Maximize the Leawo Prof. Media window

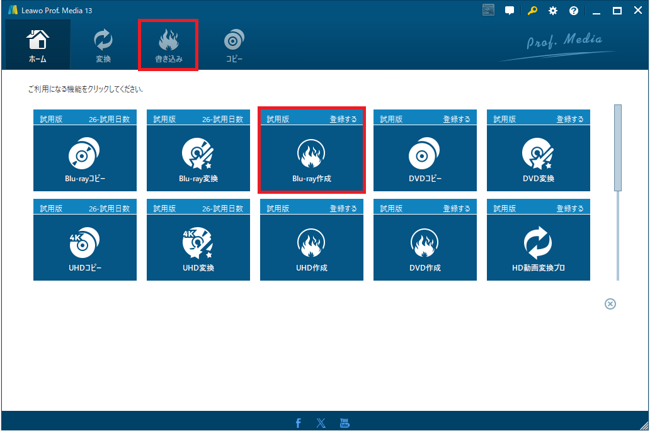[x=617, y=11]
